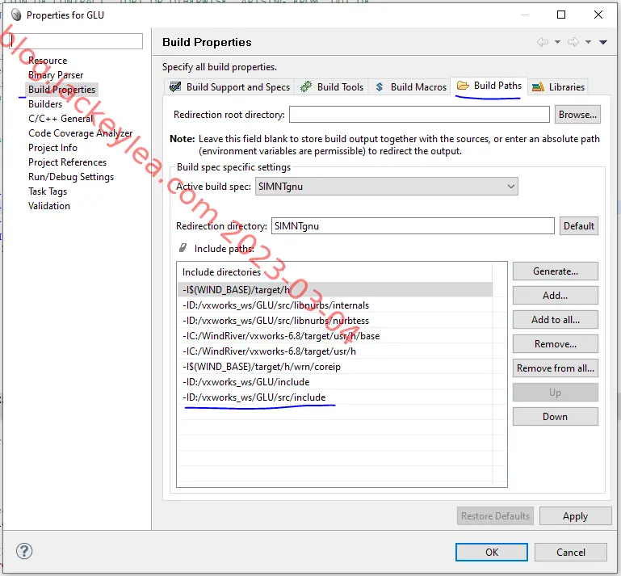Click the Up button

coord(556,393)
